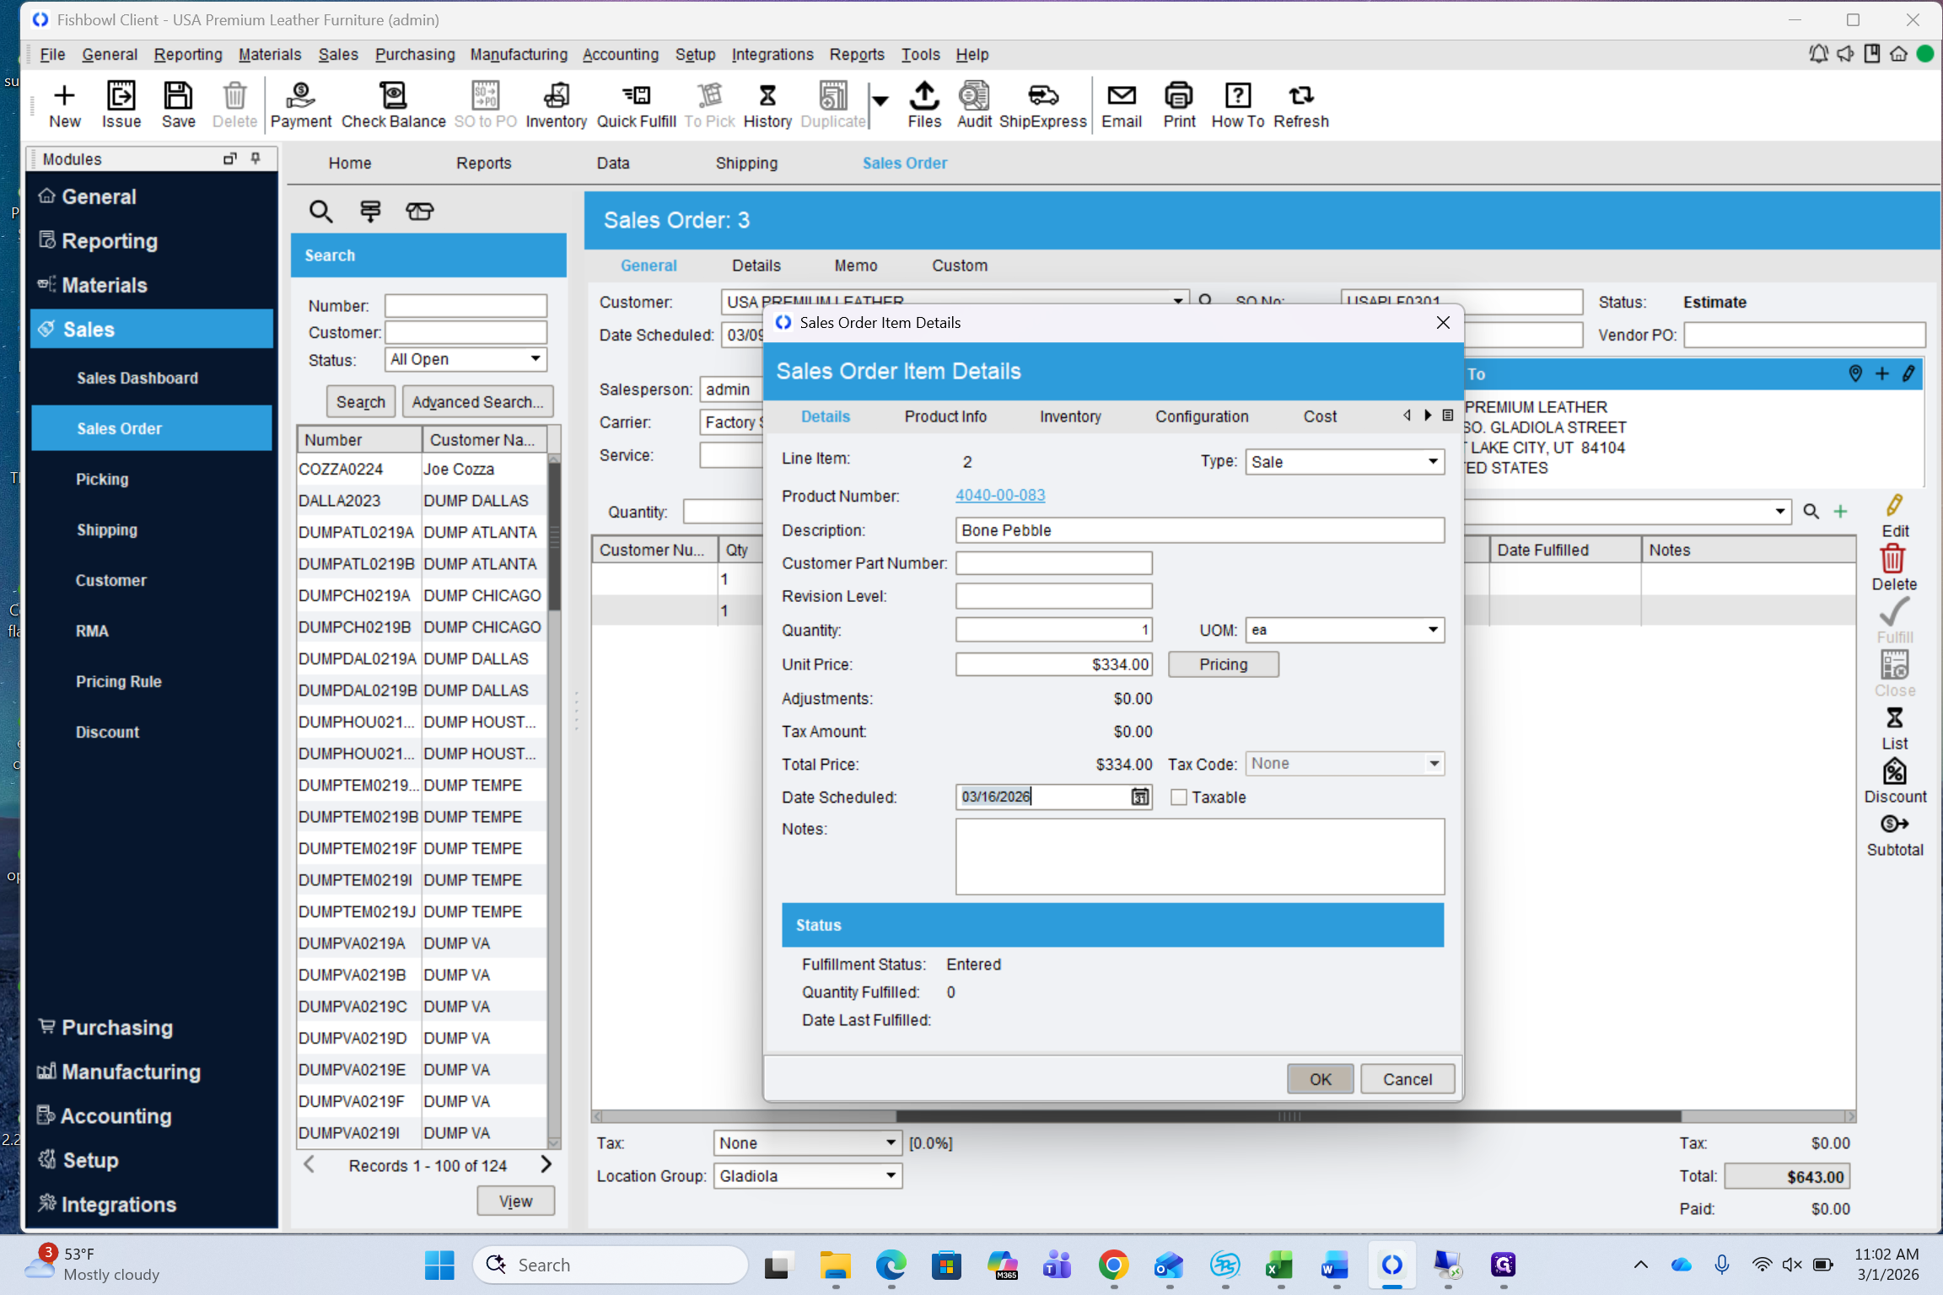Image resolution: width=1943 pixels, height=1295 pixels.
Task: Switch to the Product Info tab
Action: (945, 416)
